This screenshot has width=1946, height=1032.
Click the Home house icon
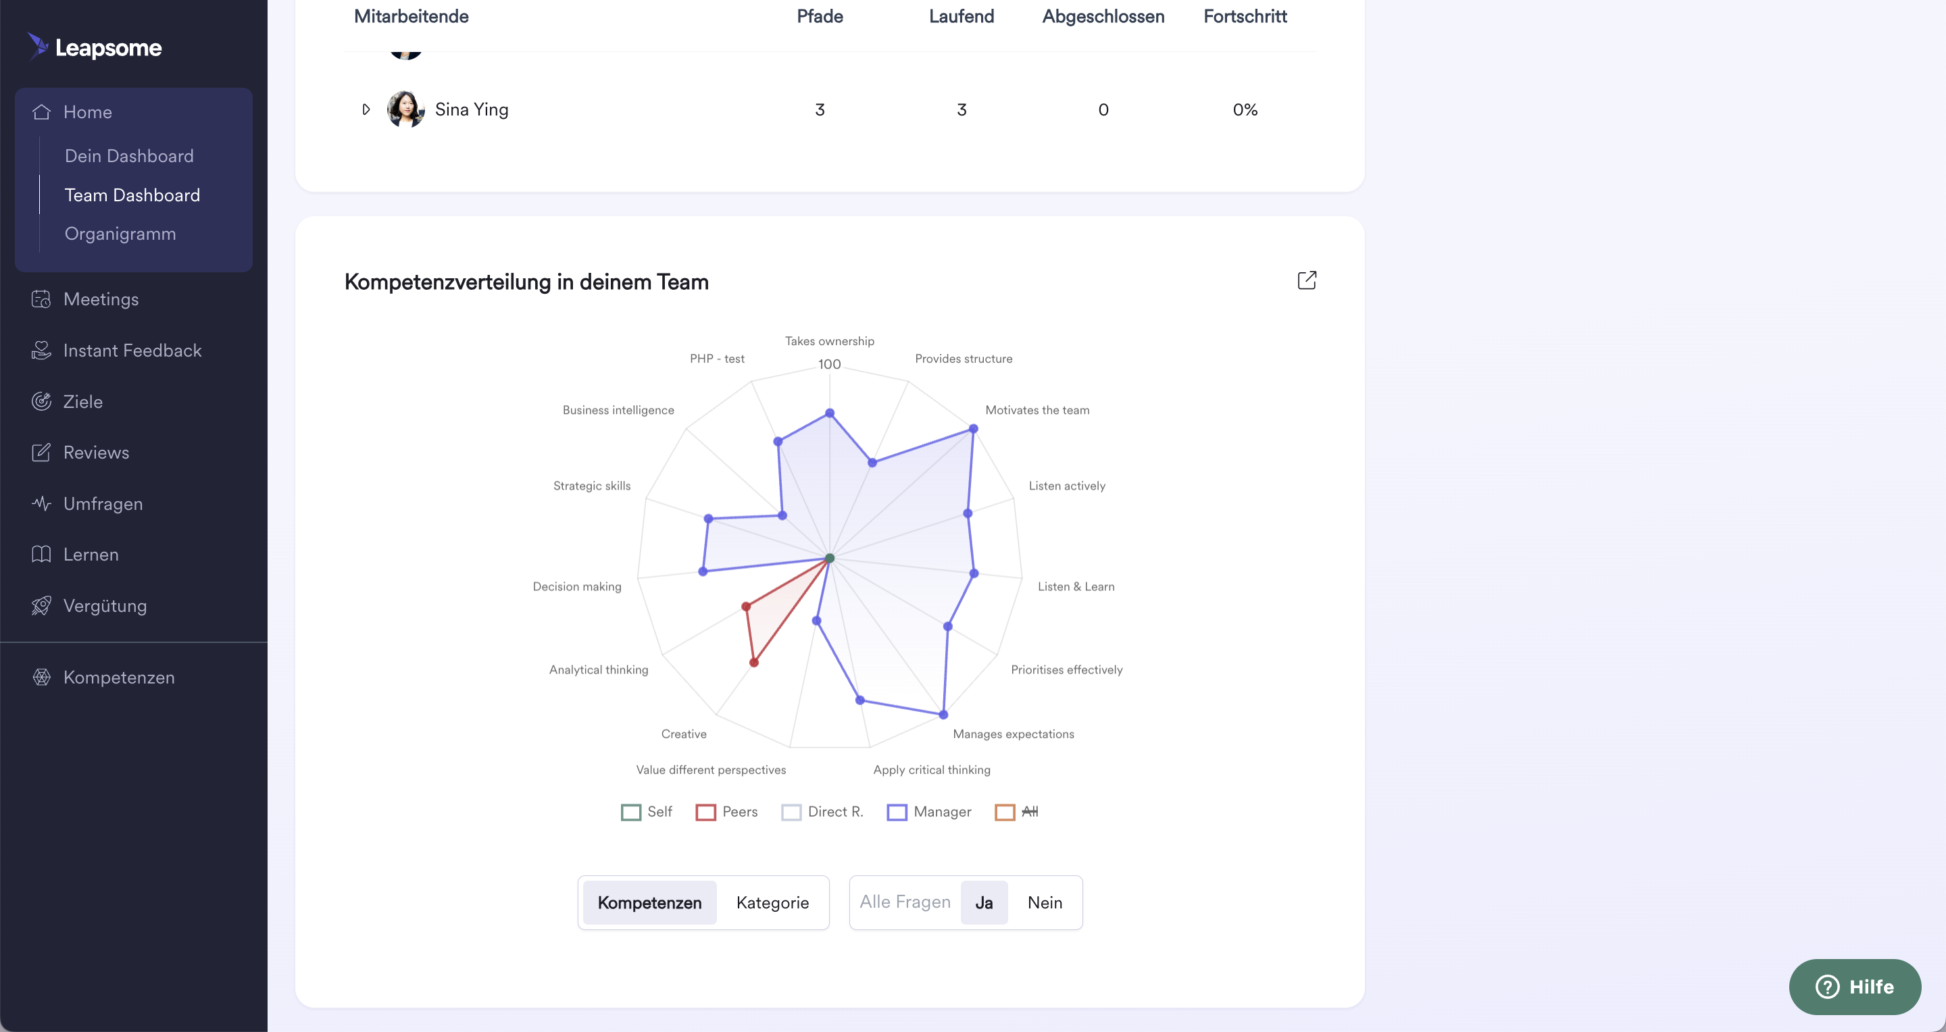click(41, 111)
